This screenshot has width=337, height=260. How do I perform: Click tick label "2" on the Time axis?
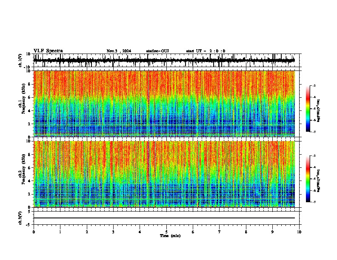click(87, 232)
